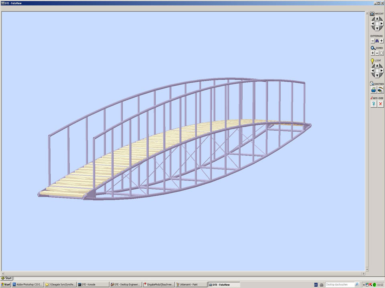Viewport: 385px width, 288px height.
Task: Rotate view left with Ansicht left arrow
Action: coord(373,24)
